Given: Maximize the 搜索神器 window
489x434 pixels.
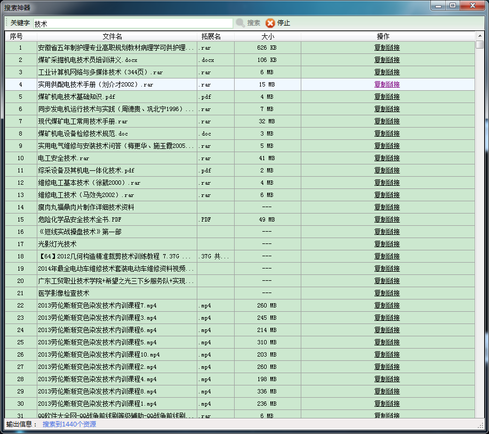Looking at the screenshot, I should click(x=453, y=6).
